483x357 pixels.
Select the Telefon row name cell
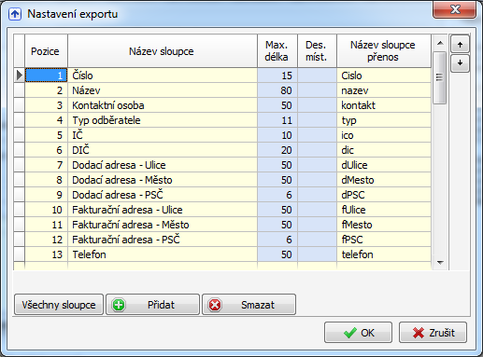click(163, 254)
